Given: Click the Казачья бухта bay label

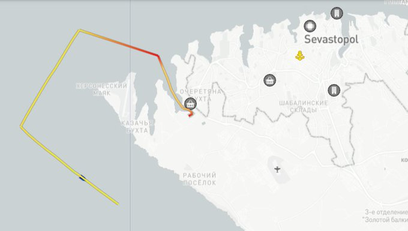Looking at the screenshot, I should click(137, 127).
